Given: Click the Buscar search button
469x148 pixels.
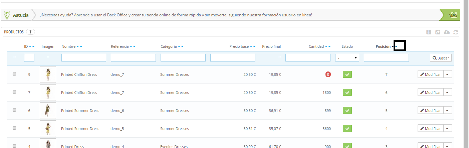Looking at the screenshot, I should tap(441, 58).
